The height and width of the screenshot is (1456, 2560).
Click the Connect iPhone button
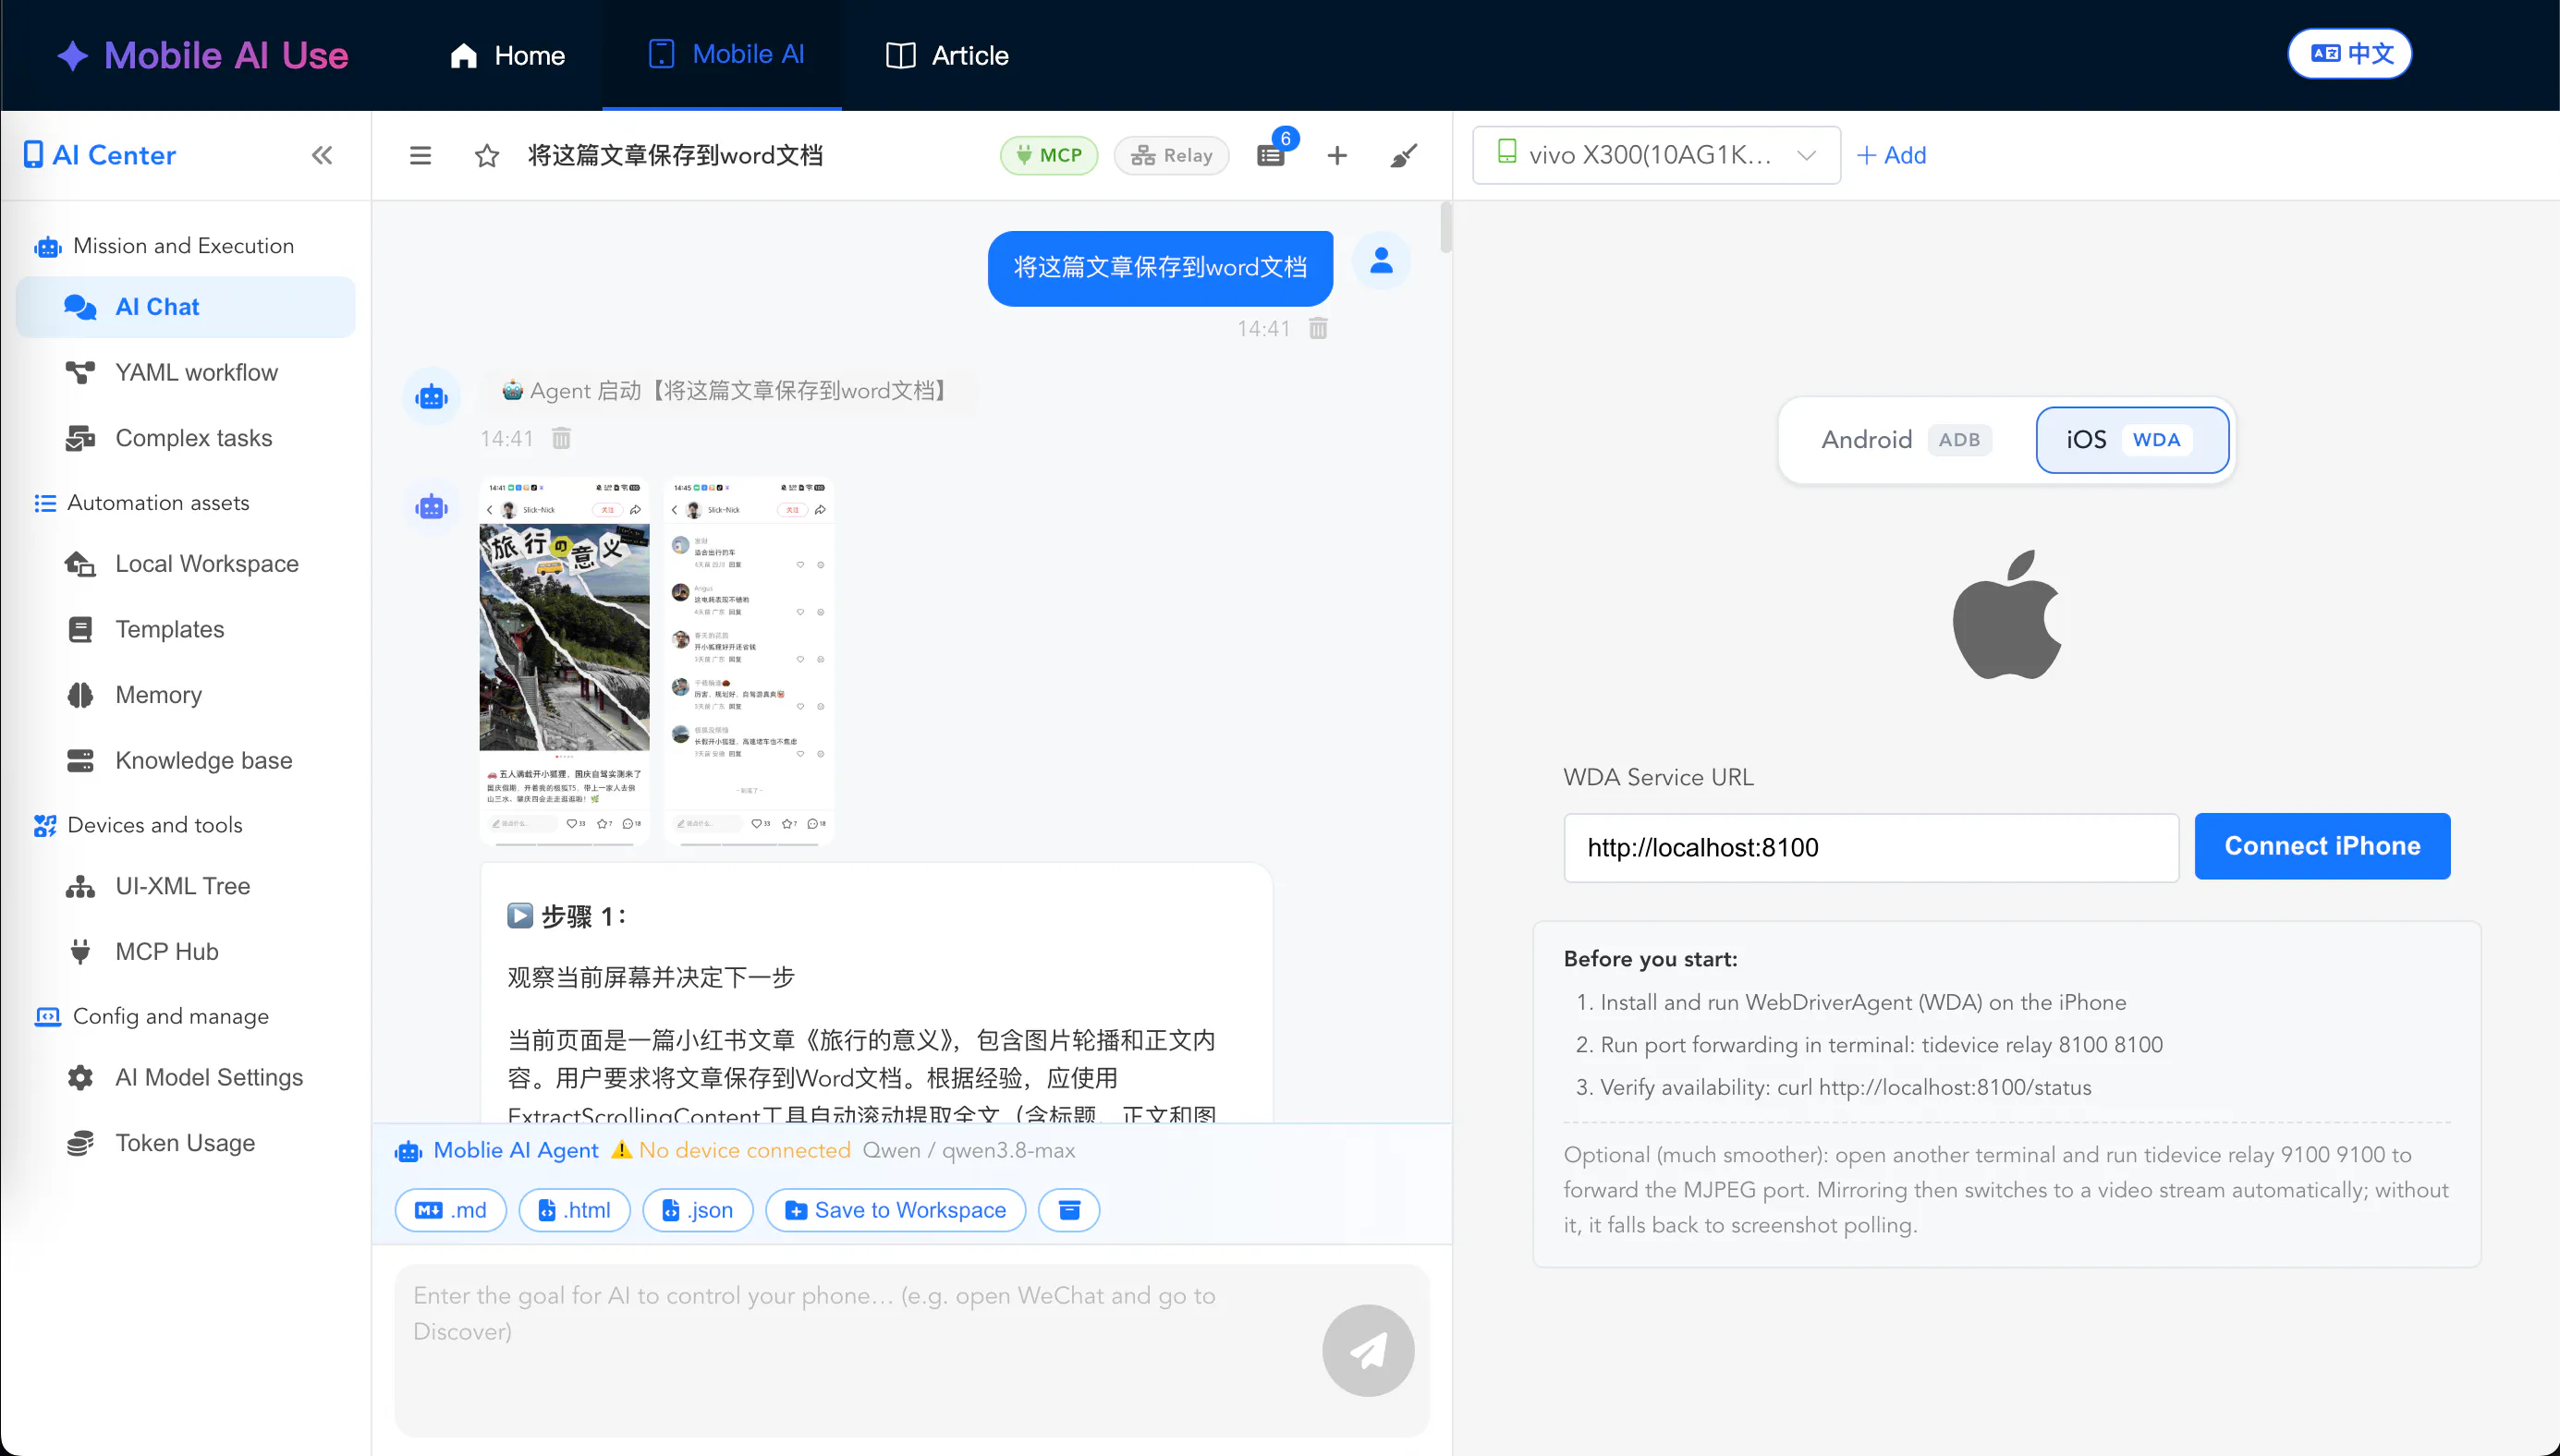click(2321, 846)
